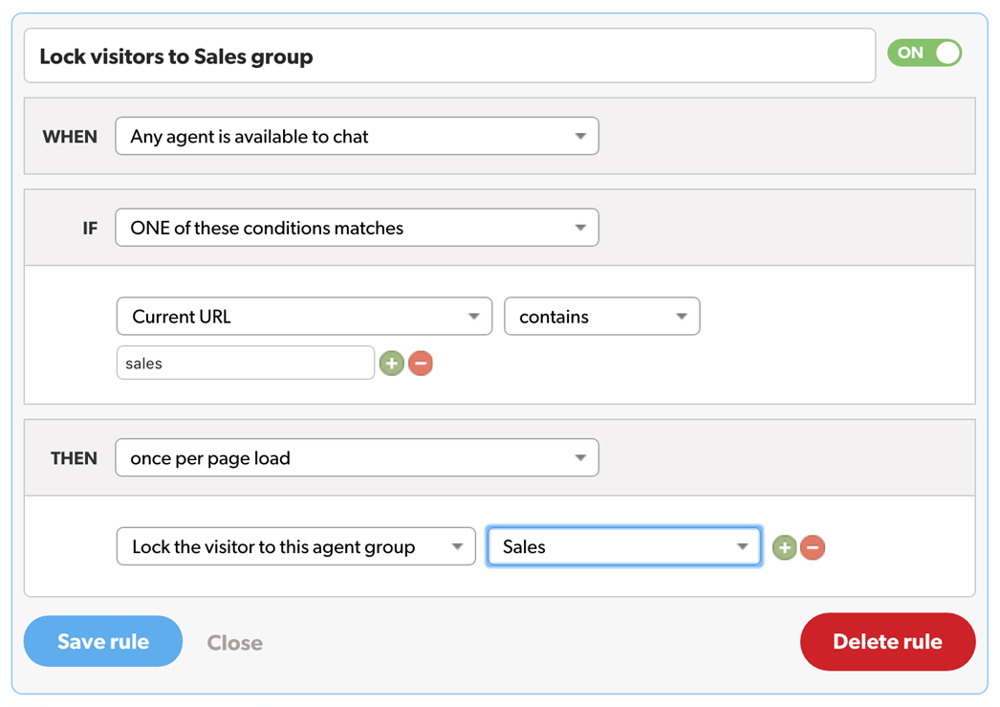Remove the 'sales' condition via red minus icon
Image resolution: width=1000 pixels, height=707 pixels.
click(418, 363)
